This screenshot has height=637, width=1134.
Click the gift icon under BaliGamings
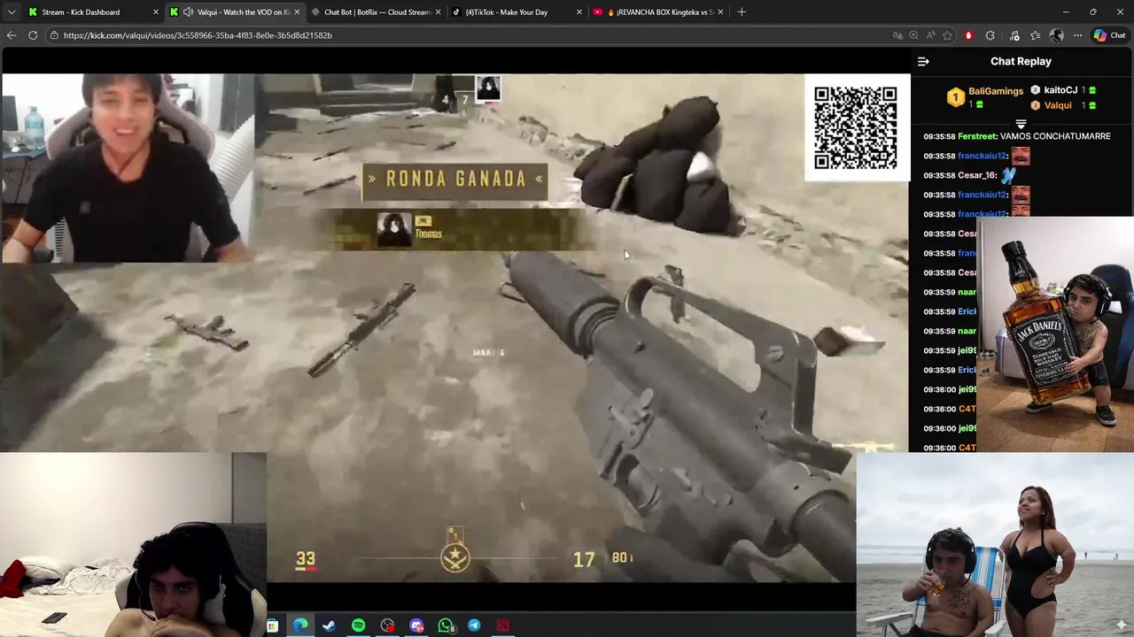point(979,105)
